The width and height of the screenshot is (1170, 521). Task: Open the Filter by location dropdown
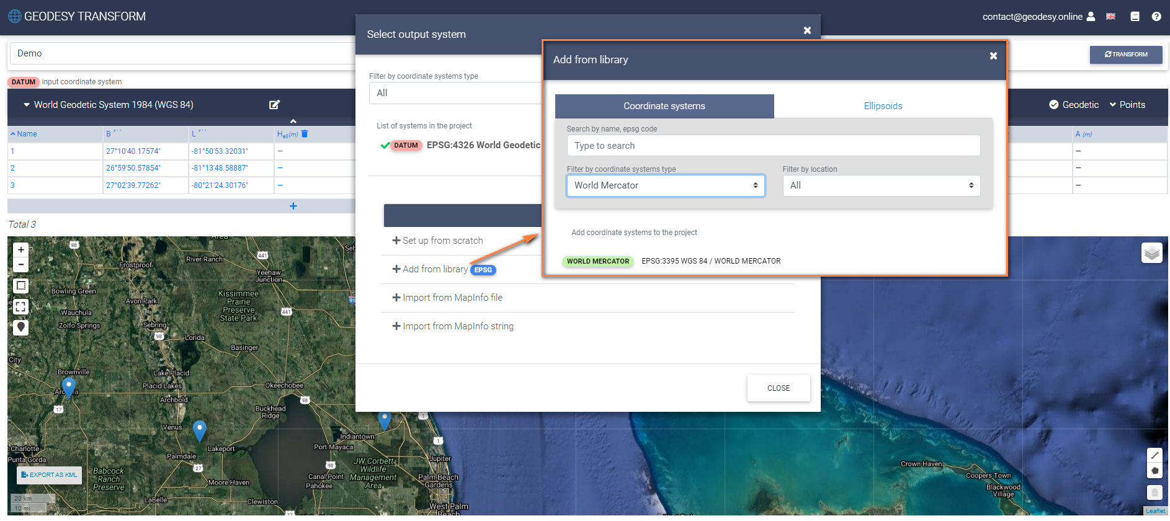click(881, 185)
